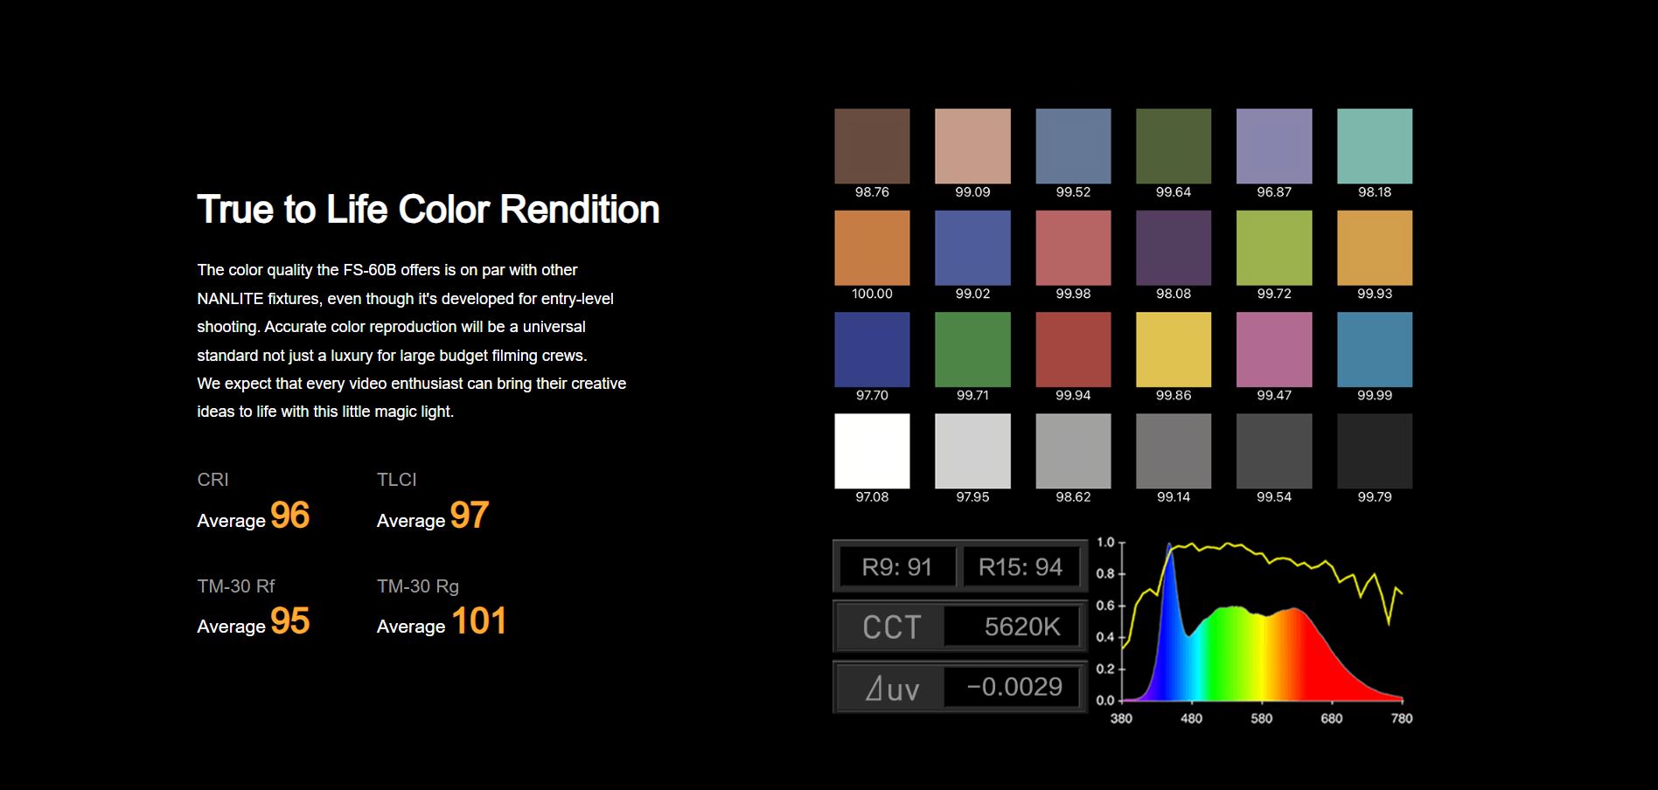Screen dimensions: 1658x790
Task: Click the 1.0 label on the intensity axis
Action: 1105,543
